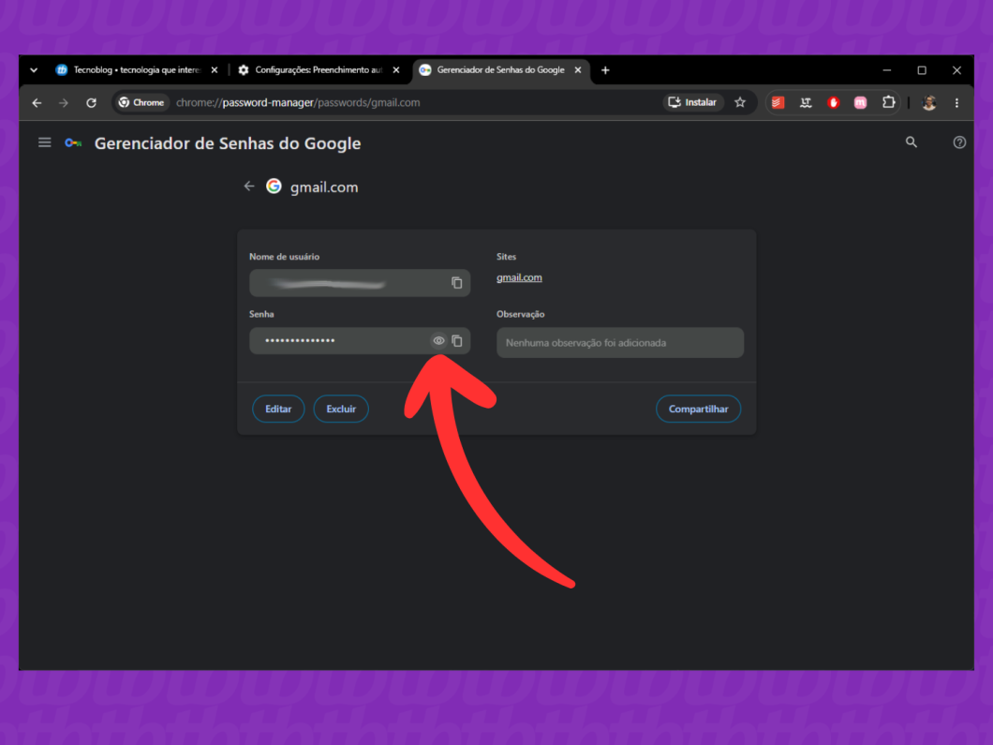Click the browser back arrow
Screen dimensions: 993x745
(37, 103)
